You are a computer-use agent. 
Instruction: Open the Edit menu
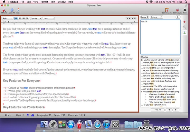click(x=29, y=2)
